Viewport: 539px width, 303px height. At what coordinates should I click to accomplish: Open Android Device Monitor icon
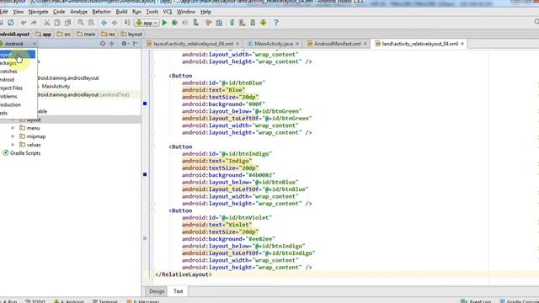[x=264, y=23]
